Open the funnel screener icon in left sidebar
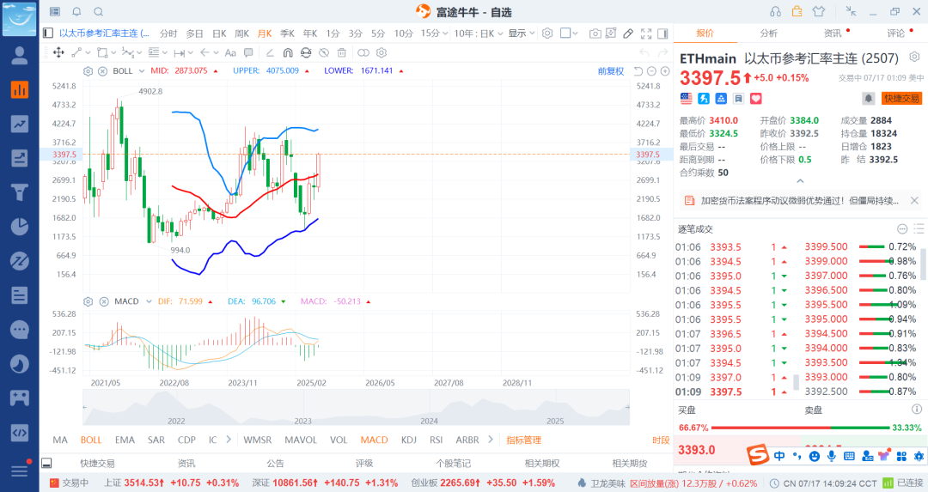 pos(20,192)
